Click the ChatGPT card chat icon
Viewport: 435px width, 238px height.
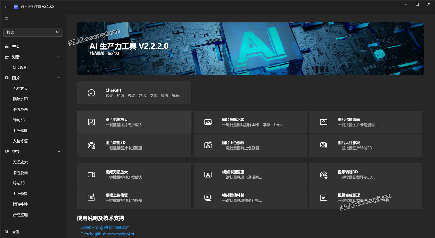[91, 93]
